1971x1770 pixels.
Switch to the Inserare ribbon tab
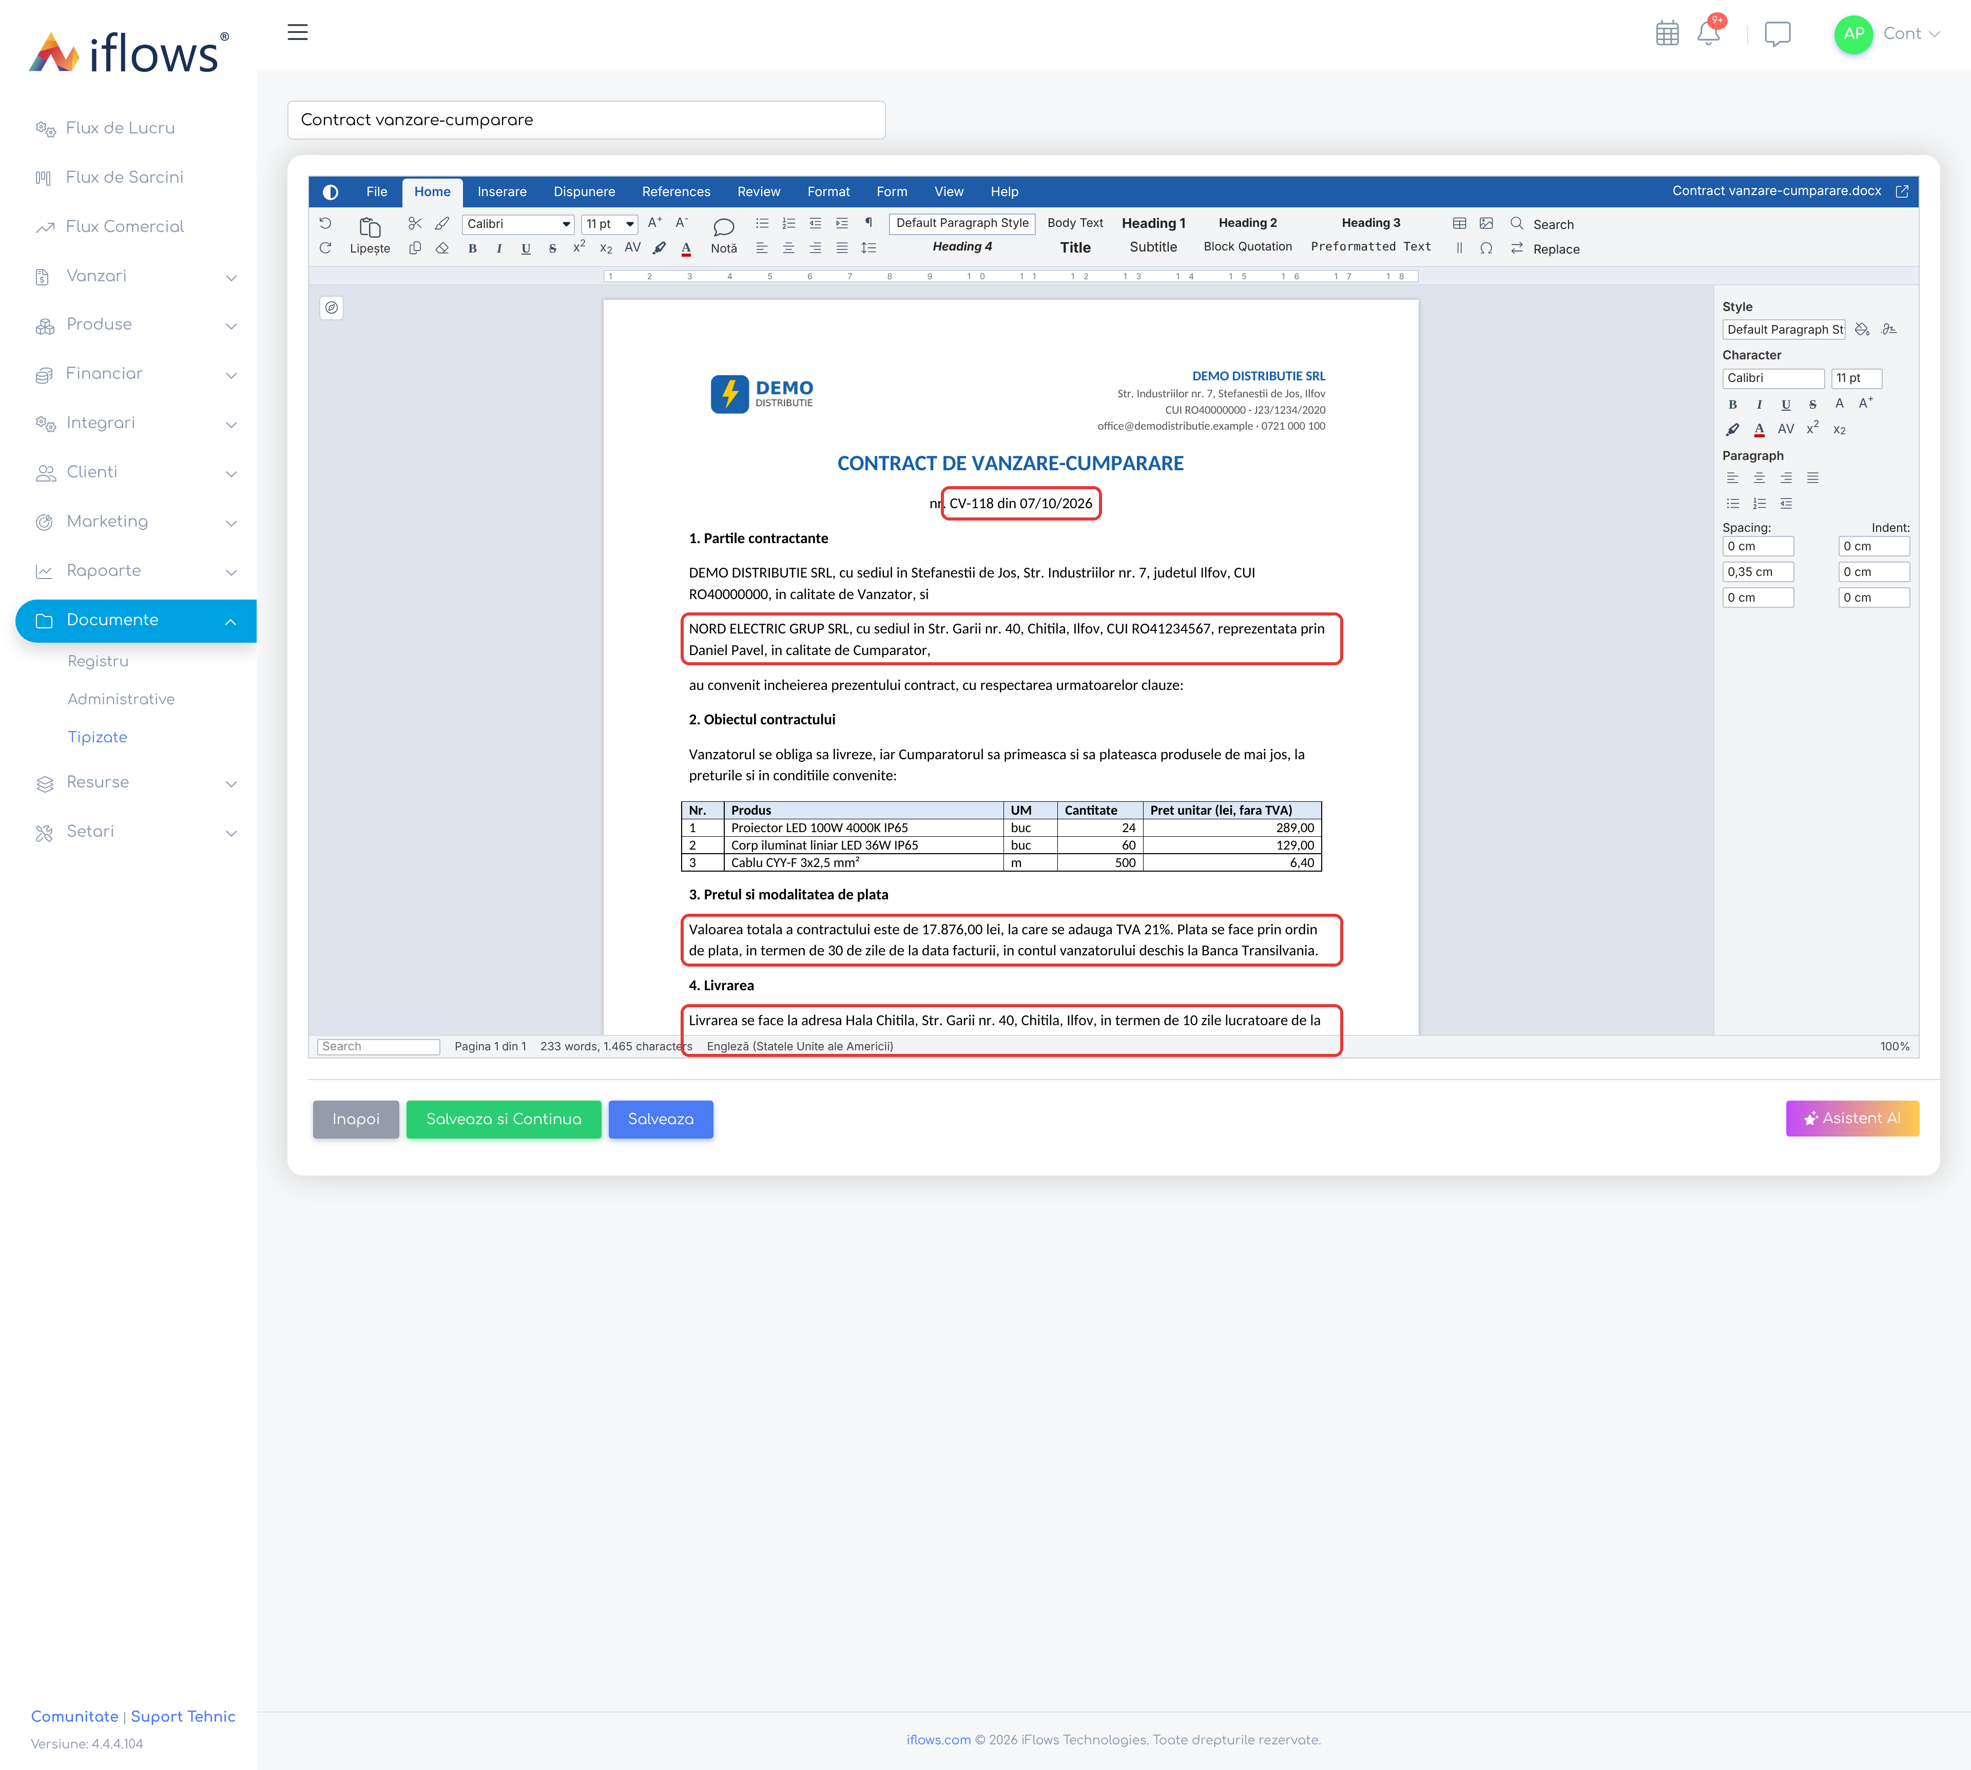[x=502, y=191]
